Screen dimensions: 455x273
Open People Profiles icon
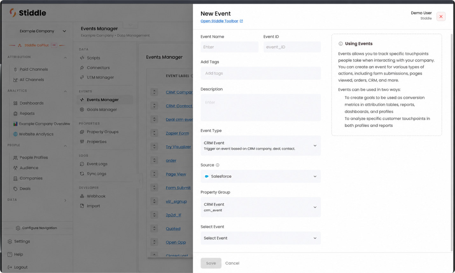click(x=15, y=157)
